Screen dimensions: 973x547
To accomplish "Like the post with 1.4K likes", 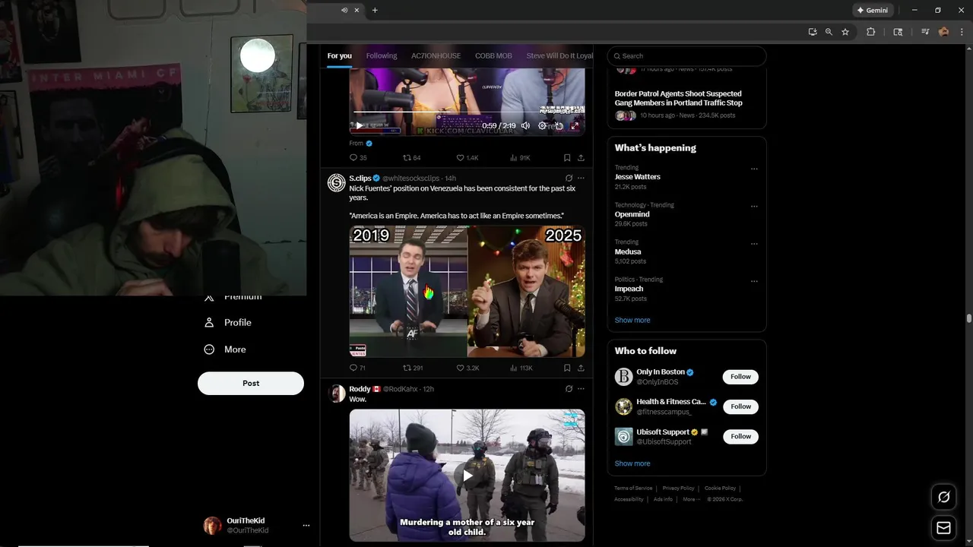I will click(x=467, y=158).
